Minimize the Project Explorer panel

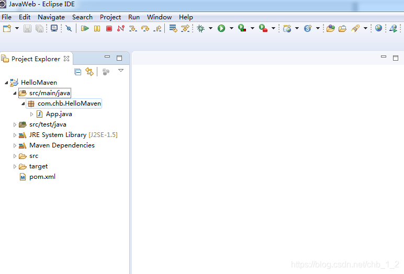point(107,56)
